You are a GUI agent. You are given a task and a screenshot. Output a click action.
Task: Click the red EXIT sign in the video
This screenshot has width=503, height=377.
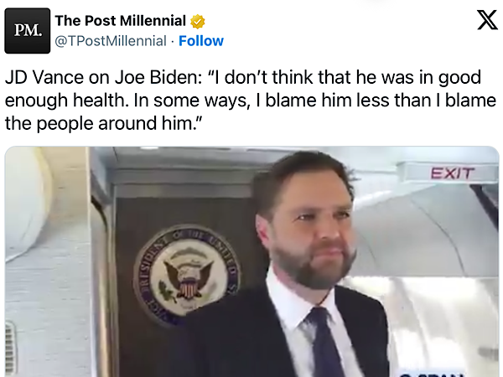pyautogui.click(x=452, y=173)
